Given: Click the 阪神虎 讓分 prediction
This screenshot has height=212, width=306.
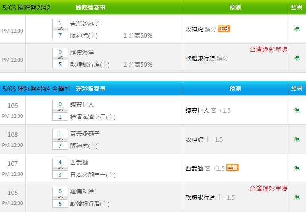Looking at the screenshot, I should 201,29.
